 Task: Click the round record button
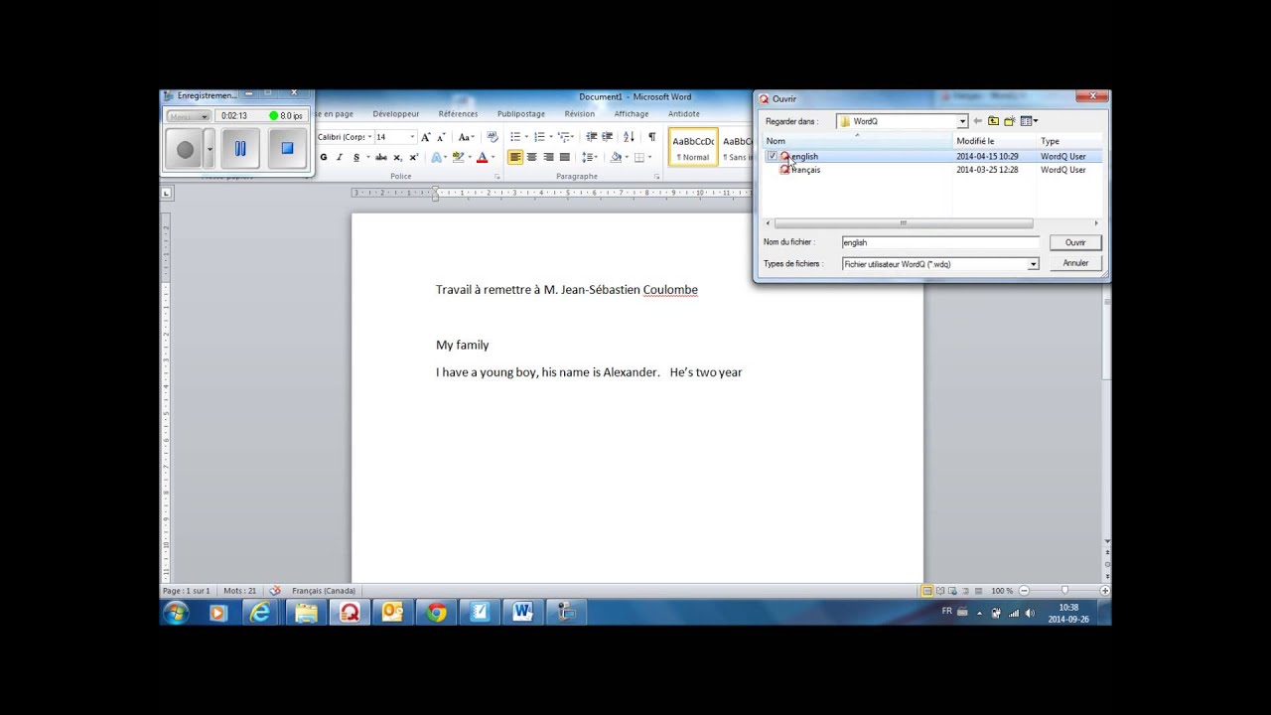pos(185,150)
